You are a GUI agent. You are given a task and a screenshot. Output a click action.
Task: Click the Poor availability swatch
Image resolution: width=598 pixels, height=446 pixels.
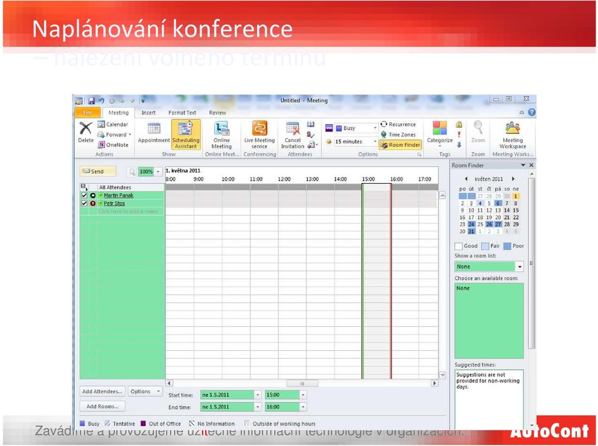tap(507, 246)
